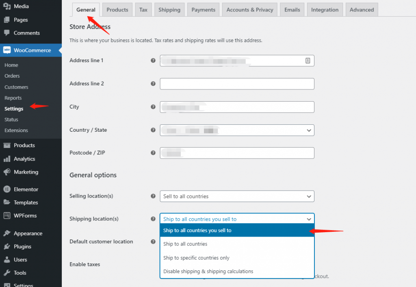Open the Elementor menu label

(x=26, y=189)
